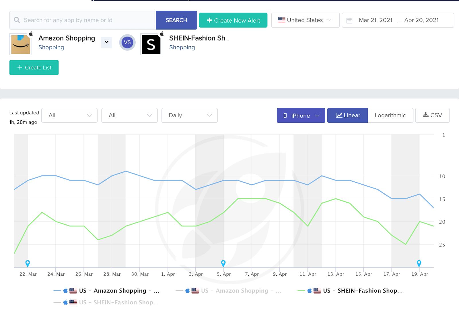Click the '30. Mar' axis label
This screenshot has width=459, height=317.
(140, 274)
